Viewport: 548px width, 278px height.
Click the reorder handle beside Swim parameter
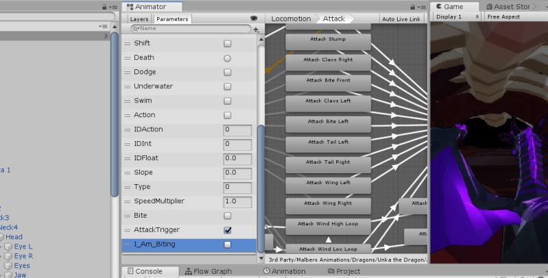(127, 101)
